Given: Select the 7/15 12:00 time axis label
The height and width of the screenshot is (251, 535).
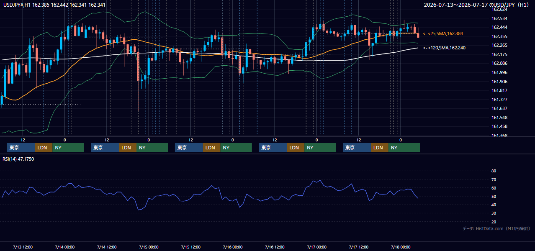Looking at the screenshot, I should click(x=190, y=247).
